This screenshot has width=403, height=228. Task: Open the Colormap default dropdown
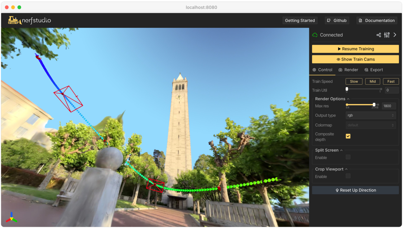[x=371, y=125]
